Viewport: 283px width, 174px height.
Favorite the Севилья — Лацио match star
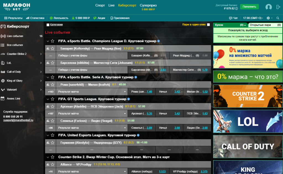click(x=53, y=121)
